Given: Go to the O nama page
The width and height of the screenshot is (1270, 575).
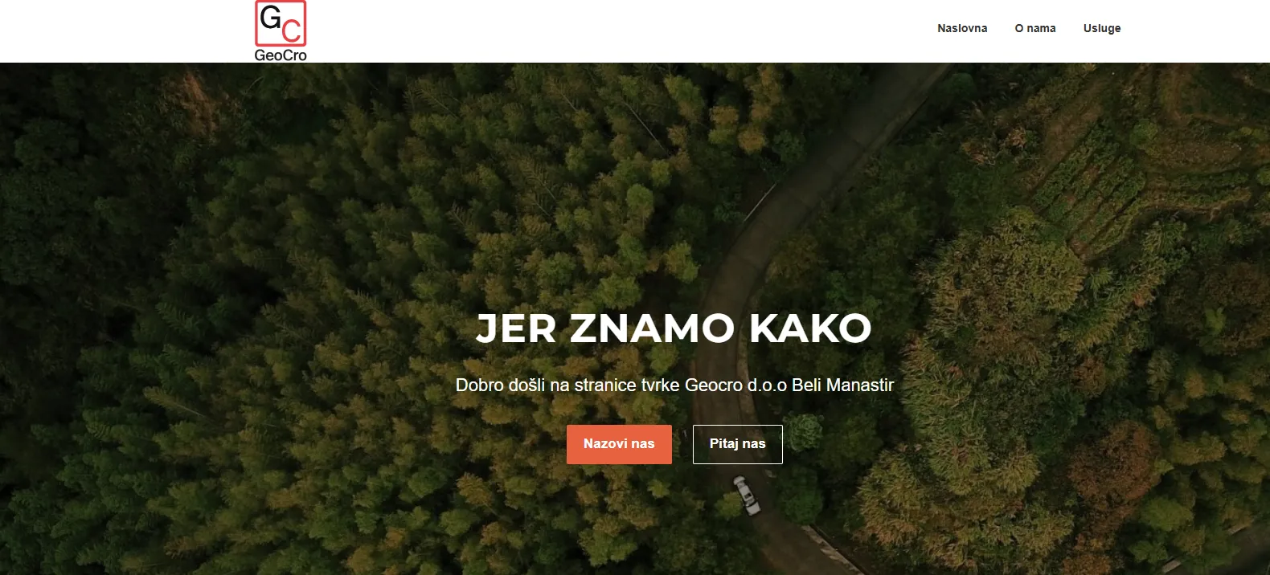Looking at the screenshot, I should [1035, 28].
